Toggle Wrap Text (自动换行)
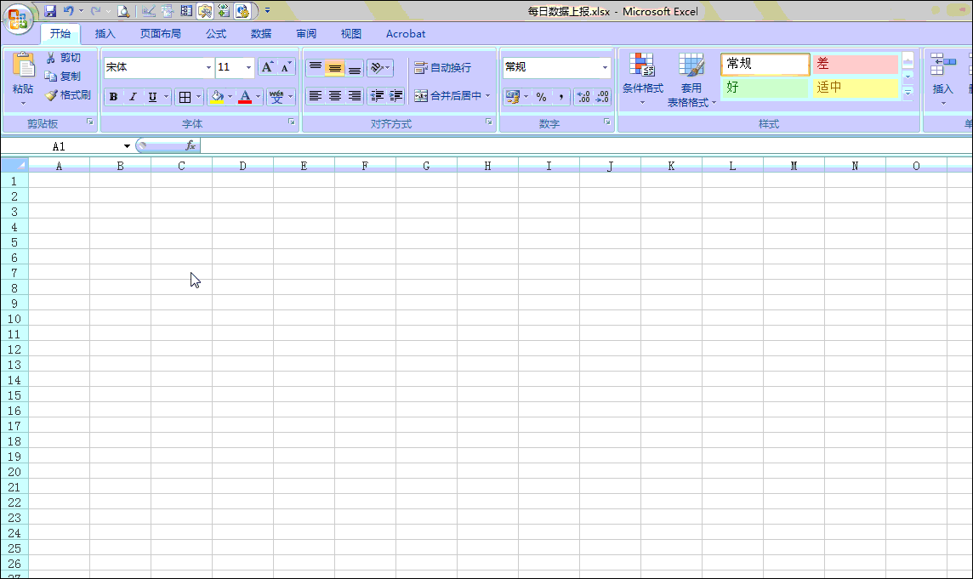Screen dimensions: 973x579 [442, 67]
